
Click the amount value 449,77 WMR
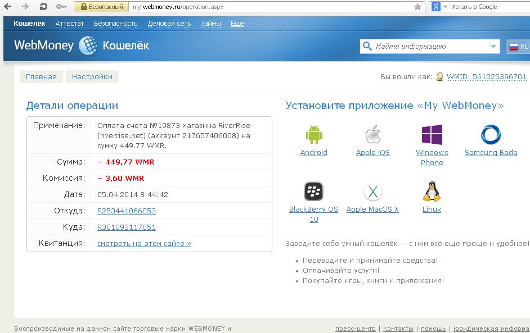pos(125,162)
